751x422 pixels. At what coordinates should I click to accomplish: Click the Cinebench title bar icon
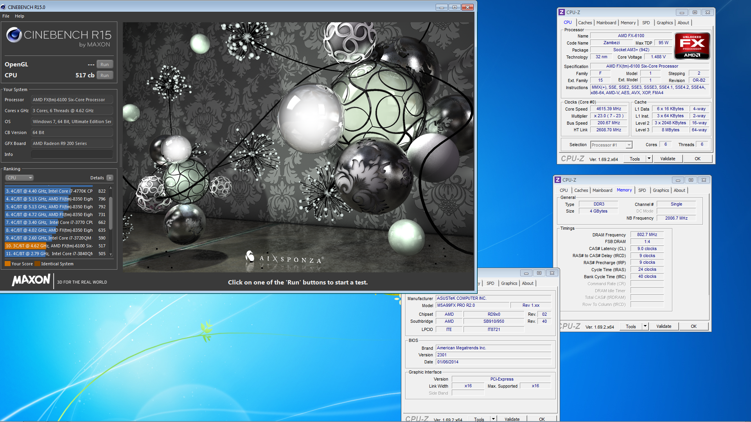click(x=4, y=7)
